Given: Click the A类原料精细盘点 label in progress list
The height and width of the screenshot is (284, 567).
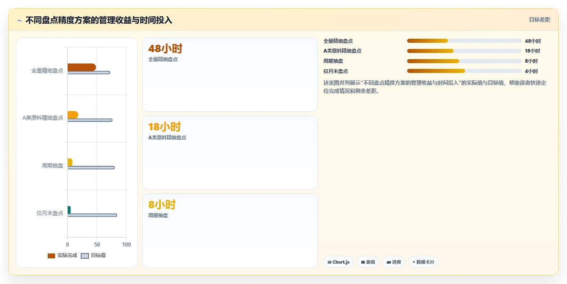Looking at the screenshot, I should point(343,51).
